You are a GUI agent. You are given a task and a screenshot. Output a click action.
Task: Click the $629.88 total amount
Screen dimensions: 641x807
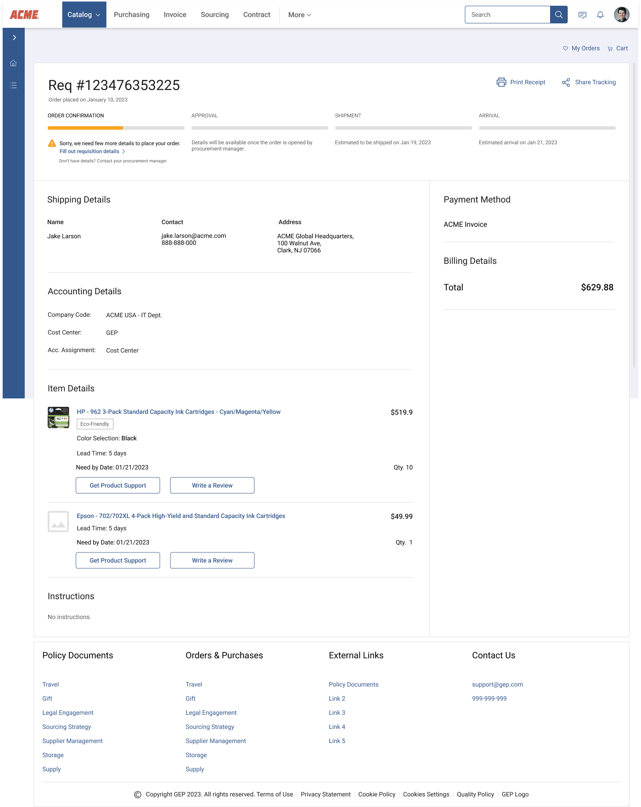597,287
